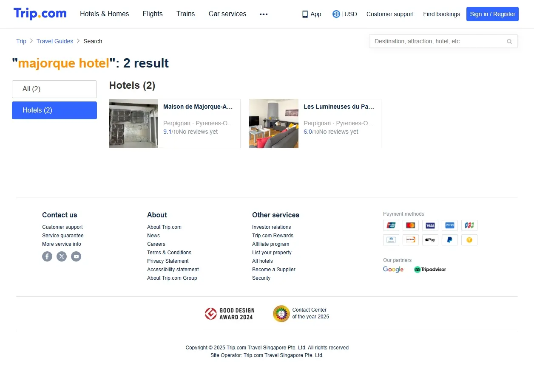Open the Careers footer link
The height and width of the screenshot is (391, 534).
156,244
